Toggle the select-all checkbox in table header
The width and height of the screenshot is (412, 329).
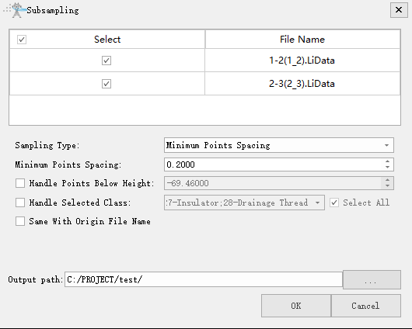tap(22, 40)
